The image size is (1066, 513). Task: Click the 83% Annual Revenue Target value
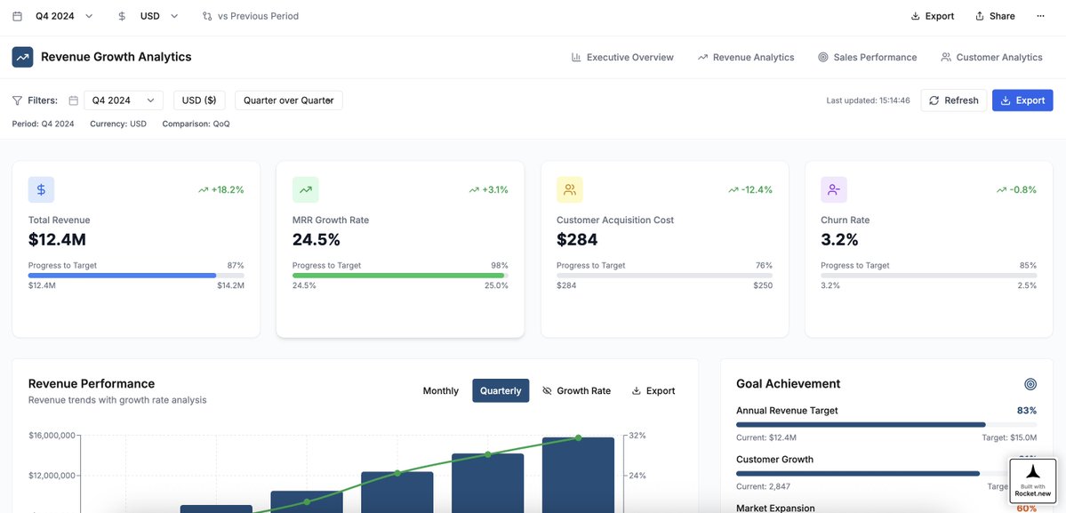(1027, 411)
